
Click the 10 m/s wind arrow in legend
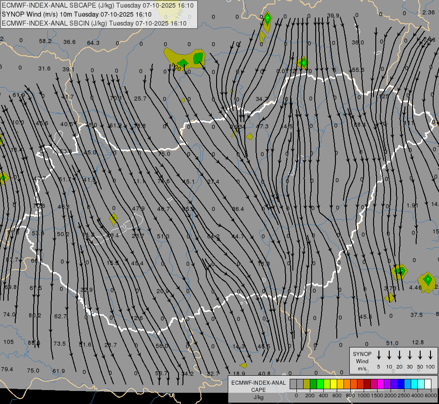[x=389, y=355]
